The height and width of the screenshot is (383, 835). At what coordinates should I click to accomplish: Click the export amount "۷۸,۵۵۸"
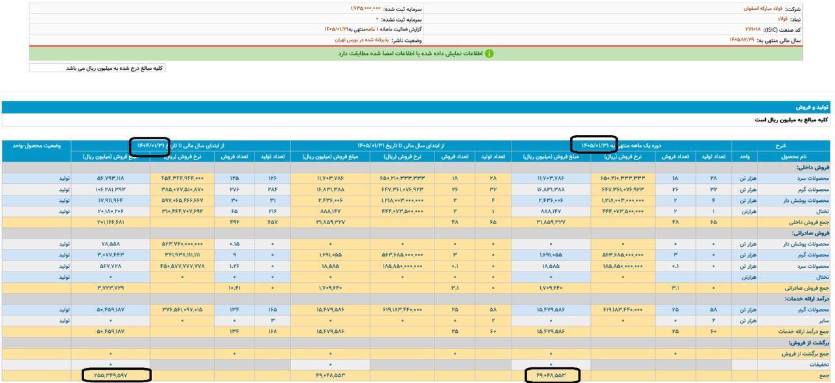coord(110,244)
